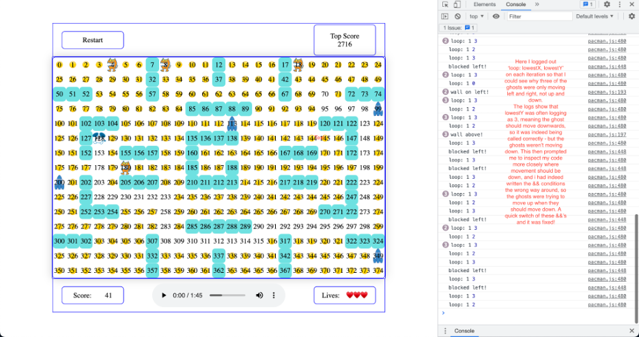
Task: Click wall cell 205 in the maze
Action: pyautogui.click(x=126, y=182)
